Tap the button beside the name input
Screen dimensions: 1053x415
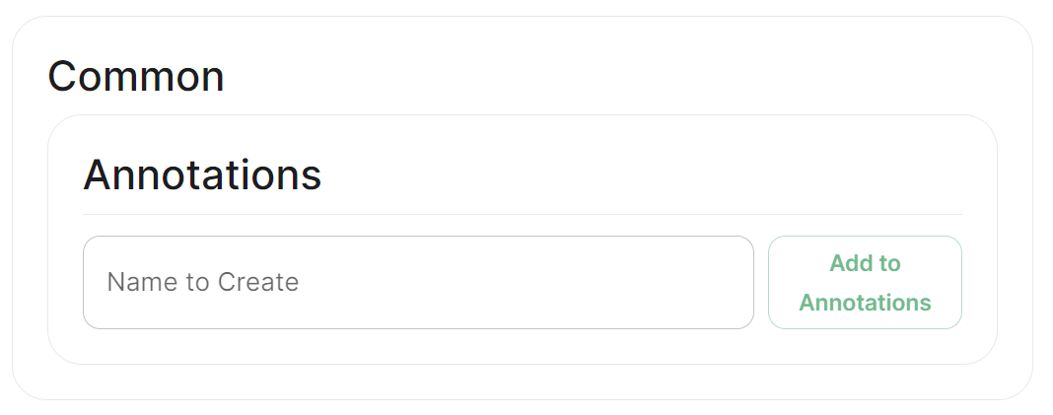(x=865, y=283)
